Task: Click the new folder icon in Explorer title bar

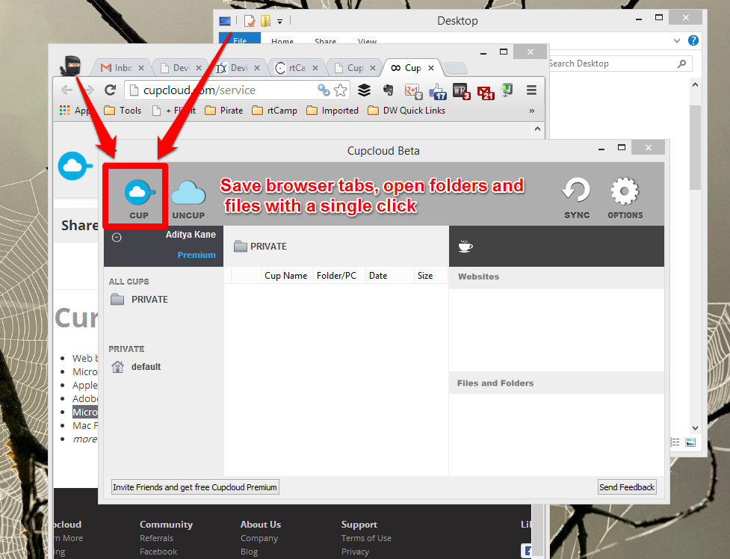Action: tap(265, 21)
